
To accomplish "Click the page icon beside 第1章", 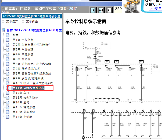I will point(8,40).
